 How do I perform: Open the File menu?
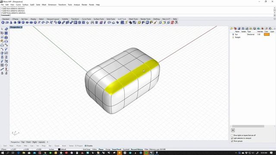click(2, 5)
